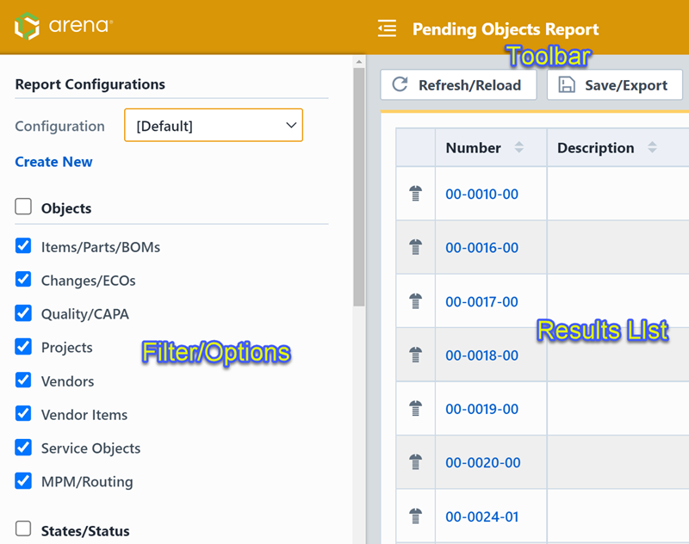
Task: Uncheck the Vendors filter option
Action: click(23, 380)
